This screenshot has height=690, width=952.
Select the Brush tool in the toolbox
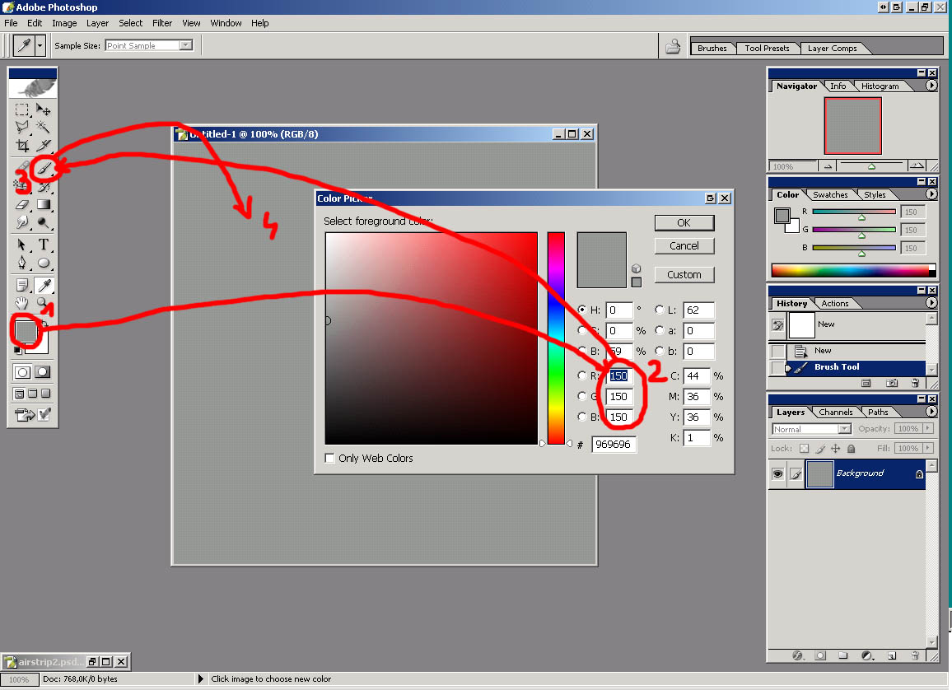pyautogui.click(x=44, y=168)
